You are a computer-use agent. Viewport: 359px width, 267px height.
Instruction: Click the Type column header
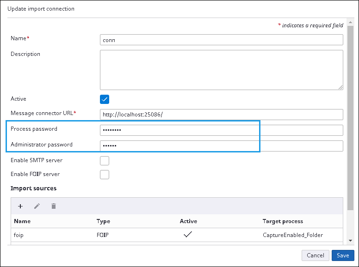[x=103, y=221]
